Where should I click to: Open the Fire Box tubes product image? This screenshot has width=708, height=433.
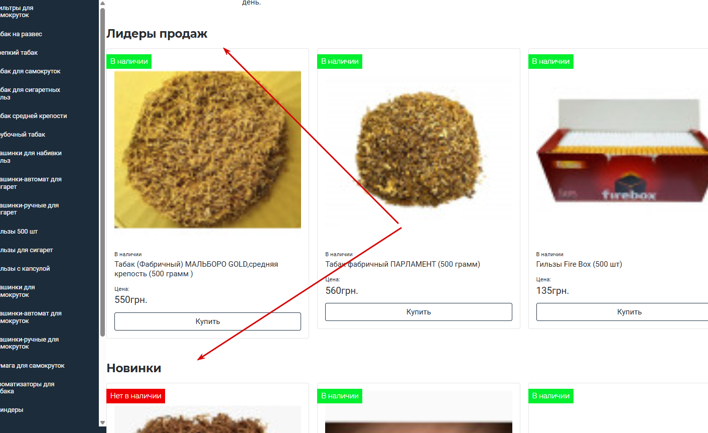622,150
